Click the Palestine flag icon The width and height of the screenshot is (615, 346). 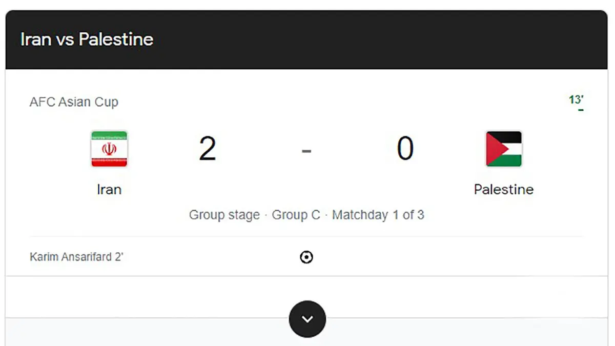tap(504, 149)
